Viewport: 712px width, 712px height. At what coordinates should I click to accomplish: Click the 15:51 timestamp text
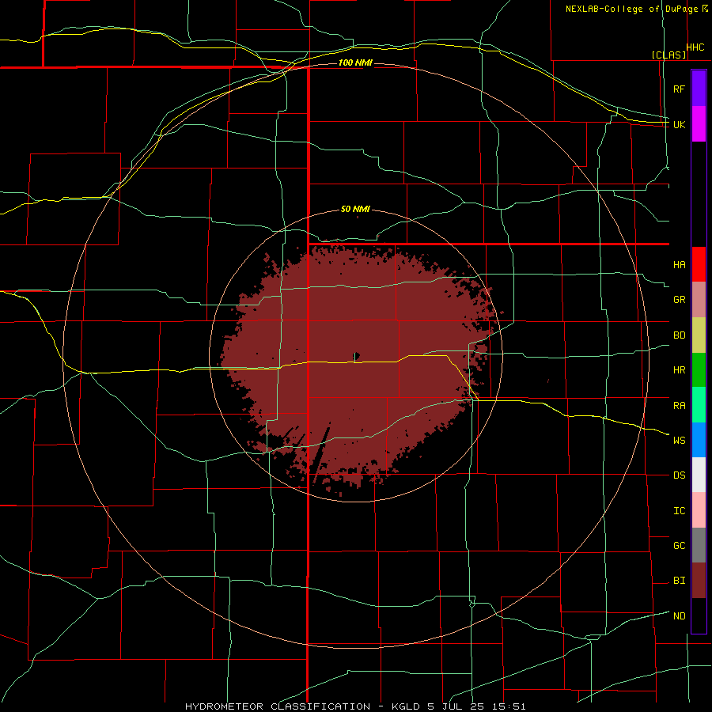509,706
